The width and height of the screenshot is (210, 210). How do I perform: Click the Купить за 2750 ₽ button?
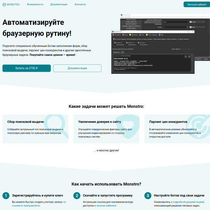point(27,68)
